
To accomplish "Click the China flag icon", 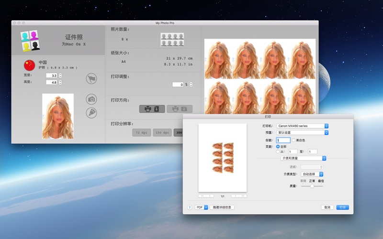I will tap(29, 65).
